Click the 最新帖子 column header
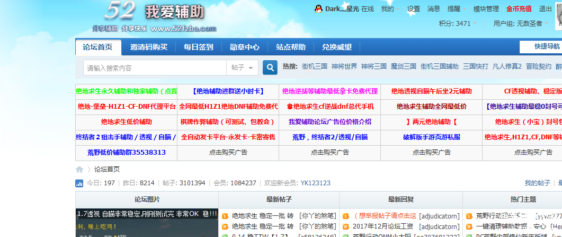 pos(279,200)
